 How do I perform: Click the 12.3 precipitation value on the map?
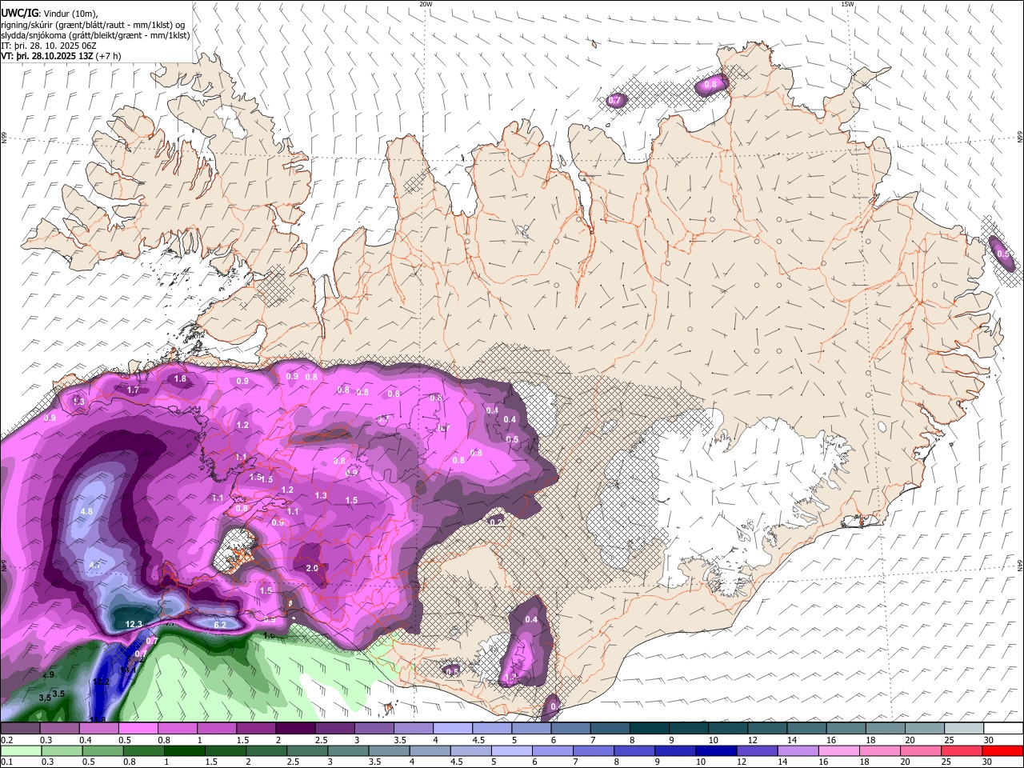[134, 624]
